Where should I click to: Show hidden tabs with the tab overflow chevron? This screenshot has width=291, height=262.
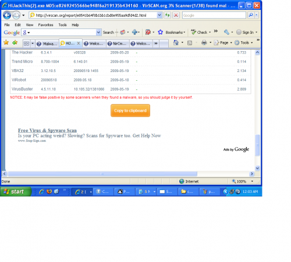point(156,44)
